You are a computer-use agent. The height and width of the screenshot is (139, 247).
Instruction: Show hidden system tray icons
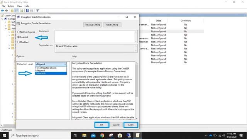206,136
